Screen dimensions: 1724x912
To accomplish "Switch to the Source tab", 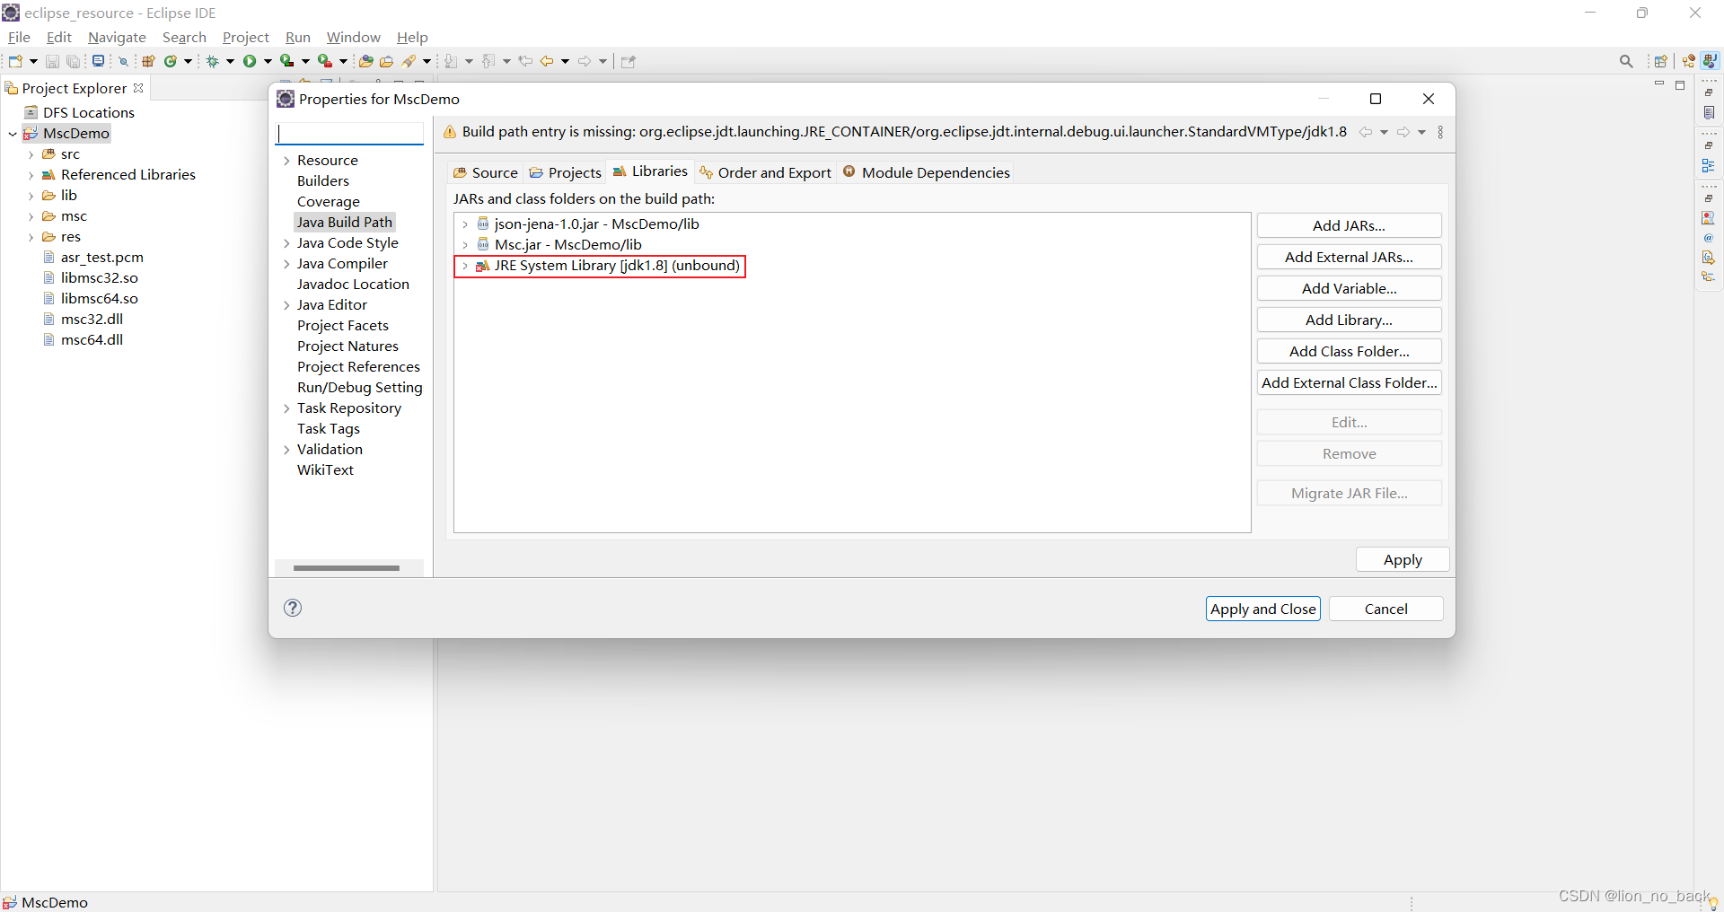I will [486, 172].
